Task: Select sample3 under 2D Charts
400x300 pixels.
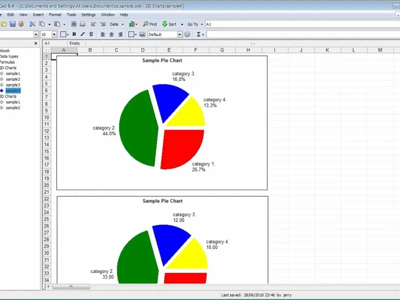Action: click(x=13, y=85)
